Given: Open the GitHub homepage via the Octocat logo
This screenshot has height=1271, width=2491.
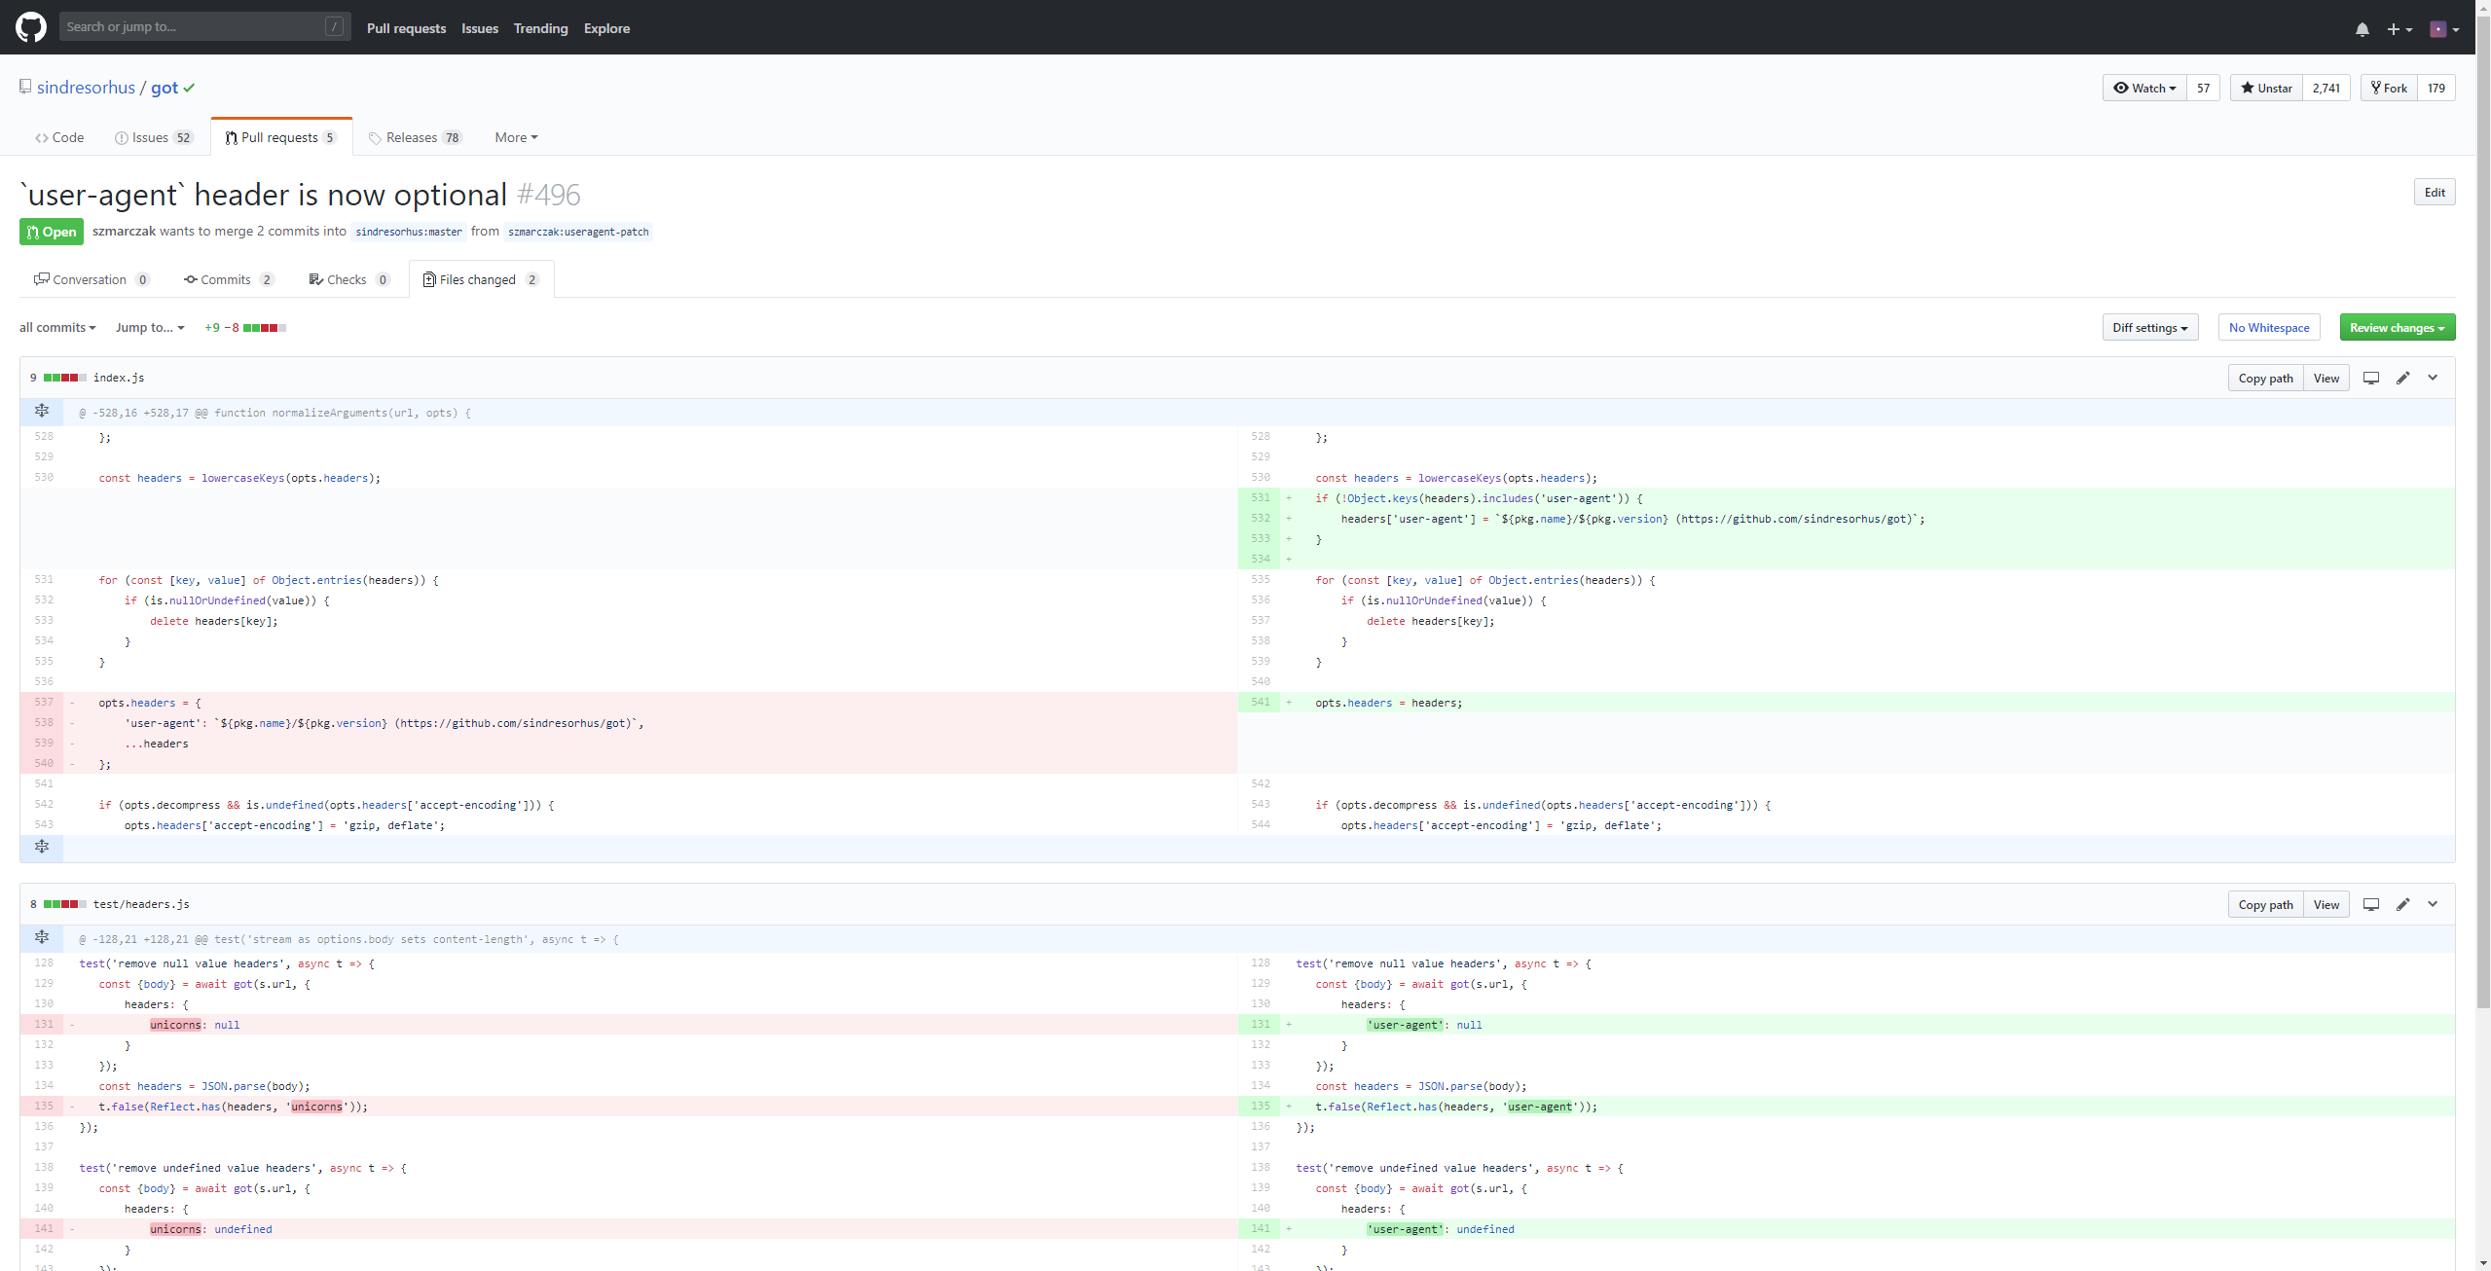Looking at the screenshot, I should (30, 27).
